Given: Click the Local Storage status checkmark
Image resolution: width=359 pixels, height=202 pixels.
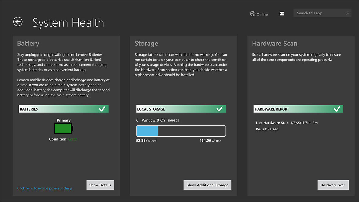Looking at the screenshot, I should 220,109.
